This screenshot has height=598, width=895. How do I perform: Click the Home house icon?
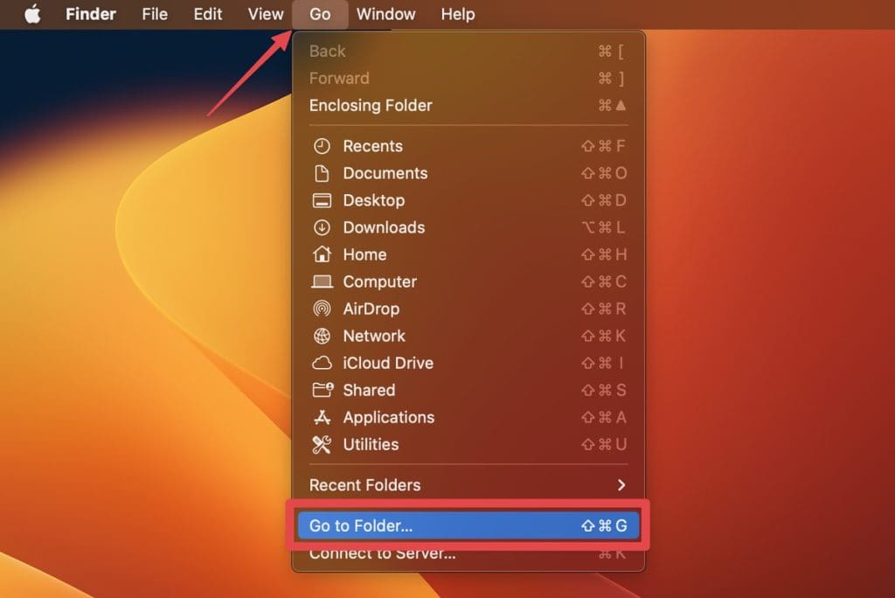322,254
